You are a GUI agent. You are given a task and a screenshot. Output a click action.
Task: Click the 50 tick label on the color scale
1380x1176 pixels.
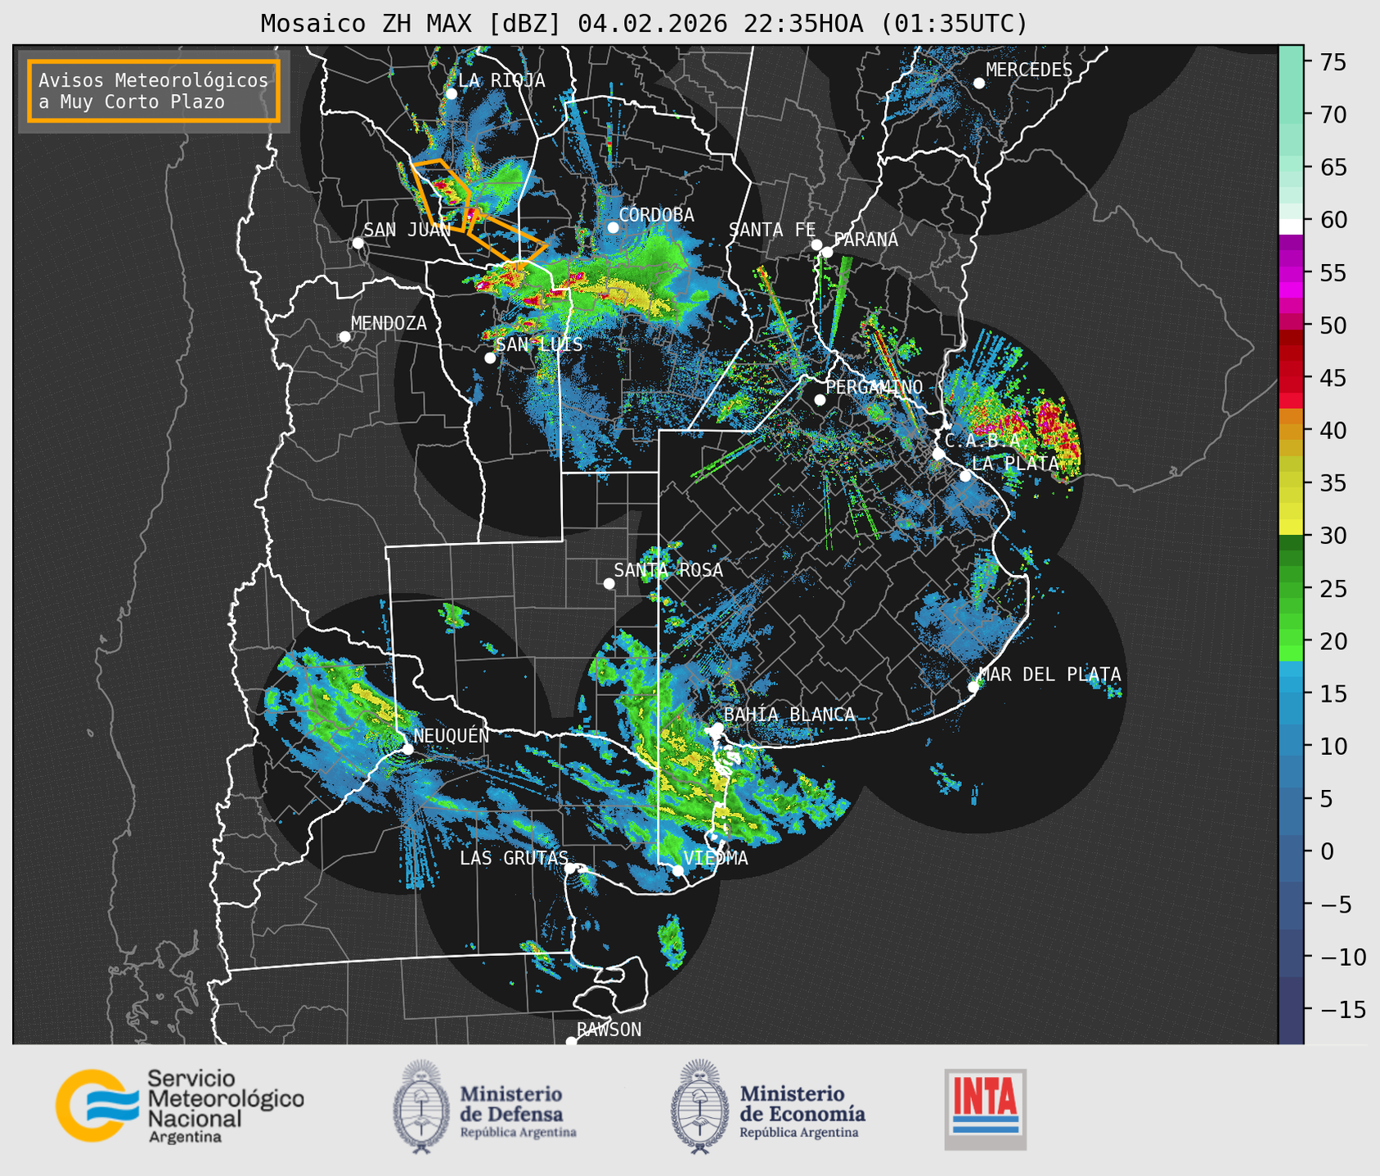tap(1333, 325)
